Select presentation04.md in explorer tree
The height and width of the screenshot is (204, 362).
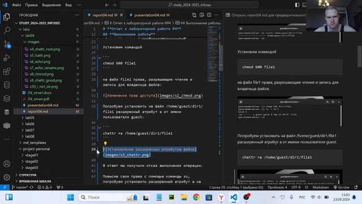pyautogui.click(x=43, y=105)
